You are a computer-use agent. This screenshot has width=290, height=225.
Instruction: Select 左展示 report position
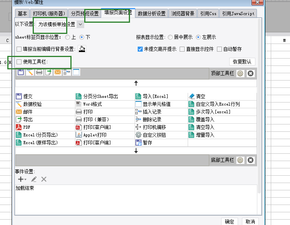198,37
